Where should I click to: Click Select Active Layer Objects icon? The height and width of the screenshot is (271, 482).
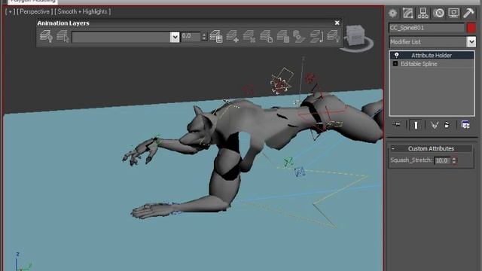coord(63,37)
